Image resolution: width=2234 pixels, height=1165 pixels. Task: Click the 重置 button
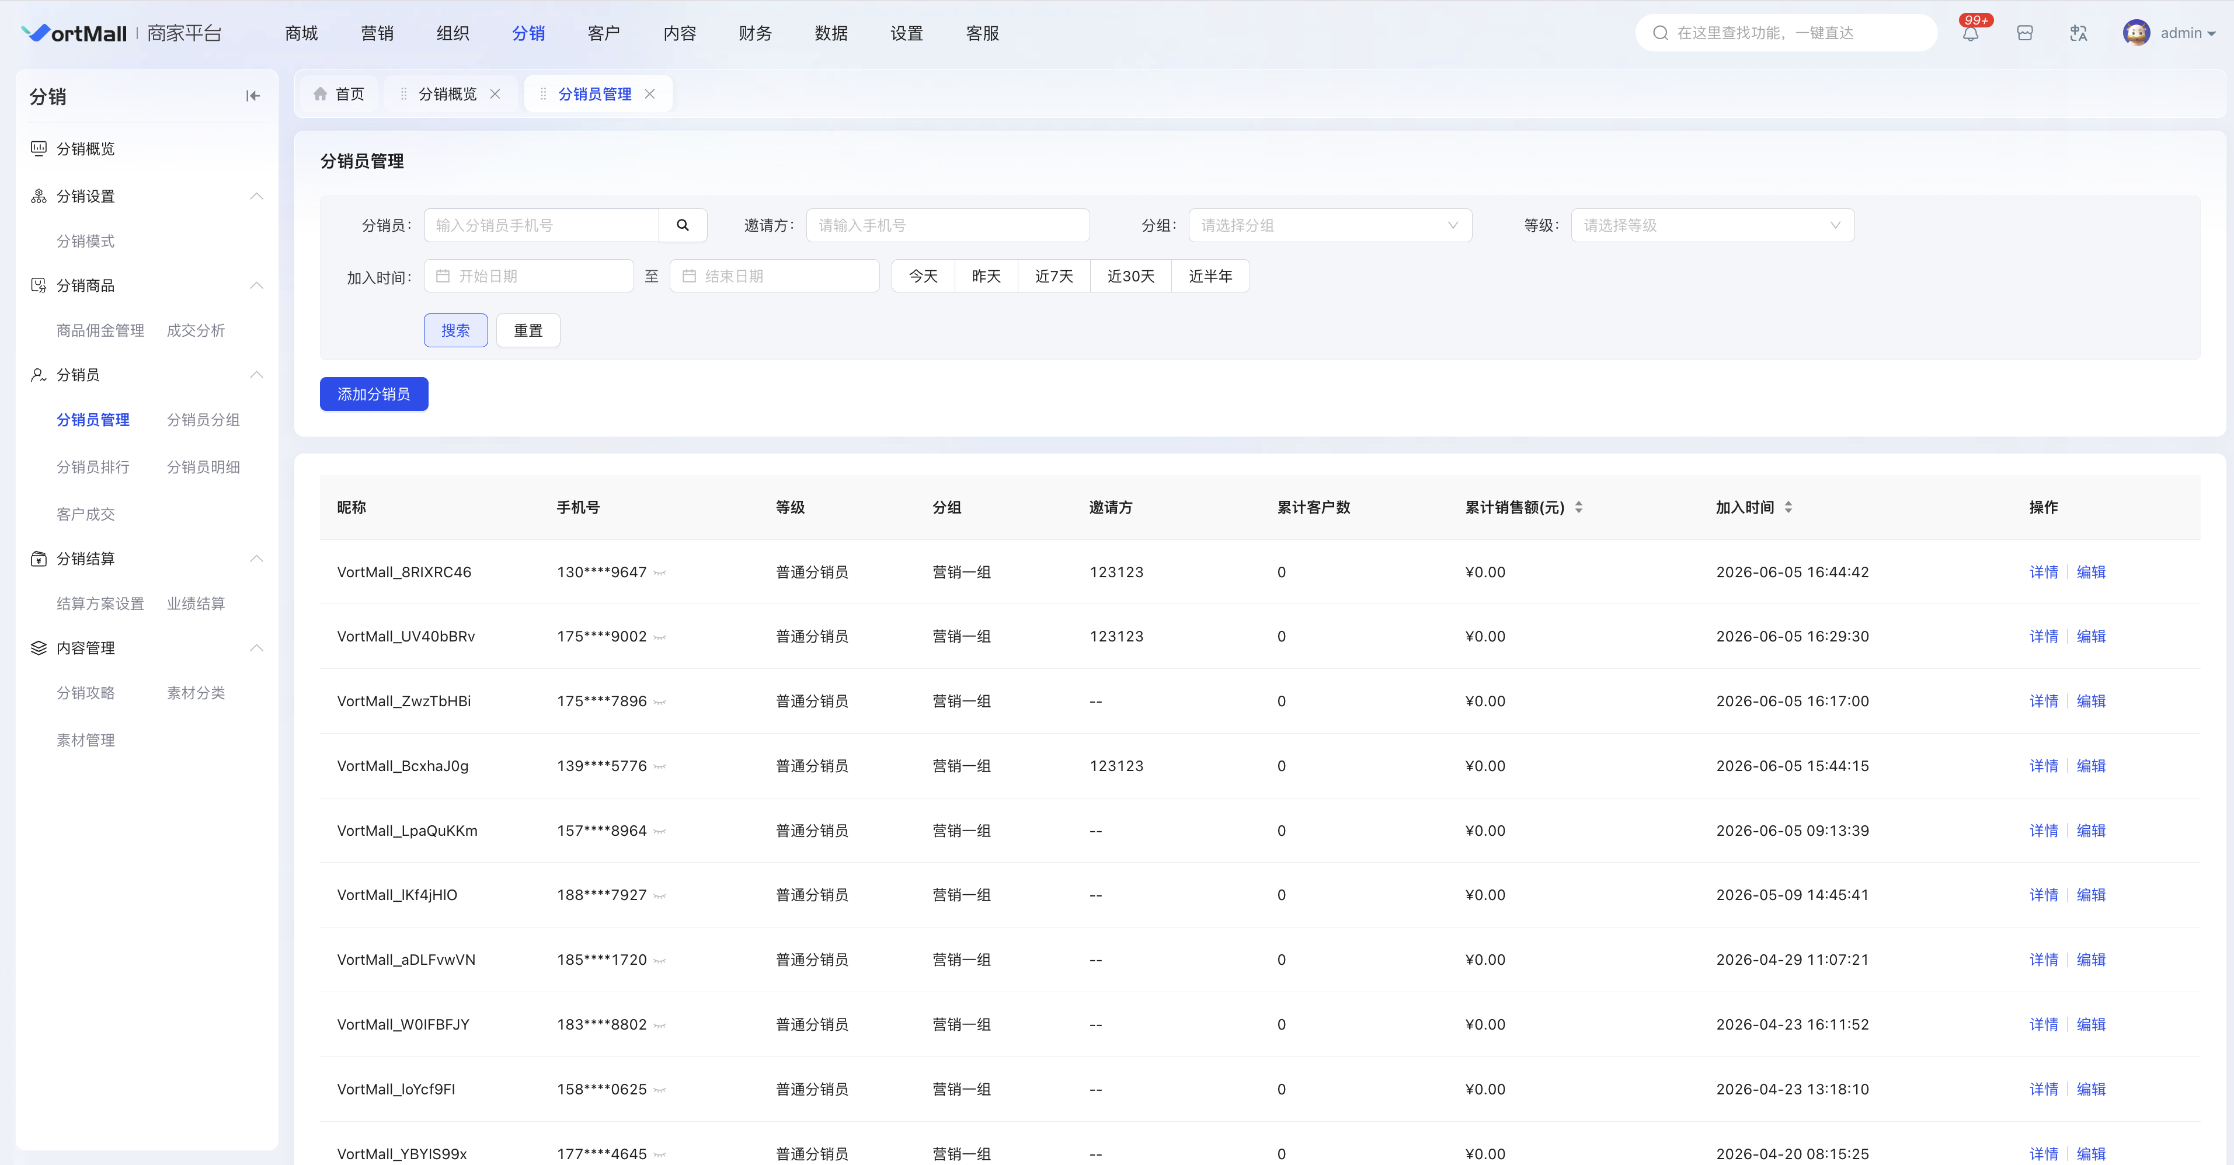[x=528, y=330]
